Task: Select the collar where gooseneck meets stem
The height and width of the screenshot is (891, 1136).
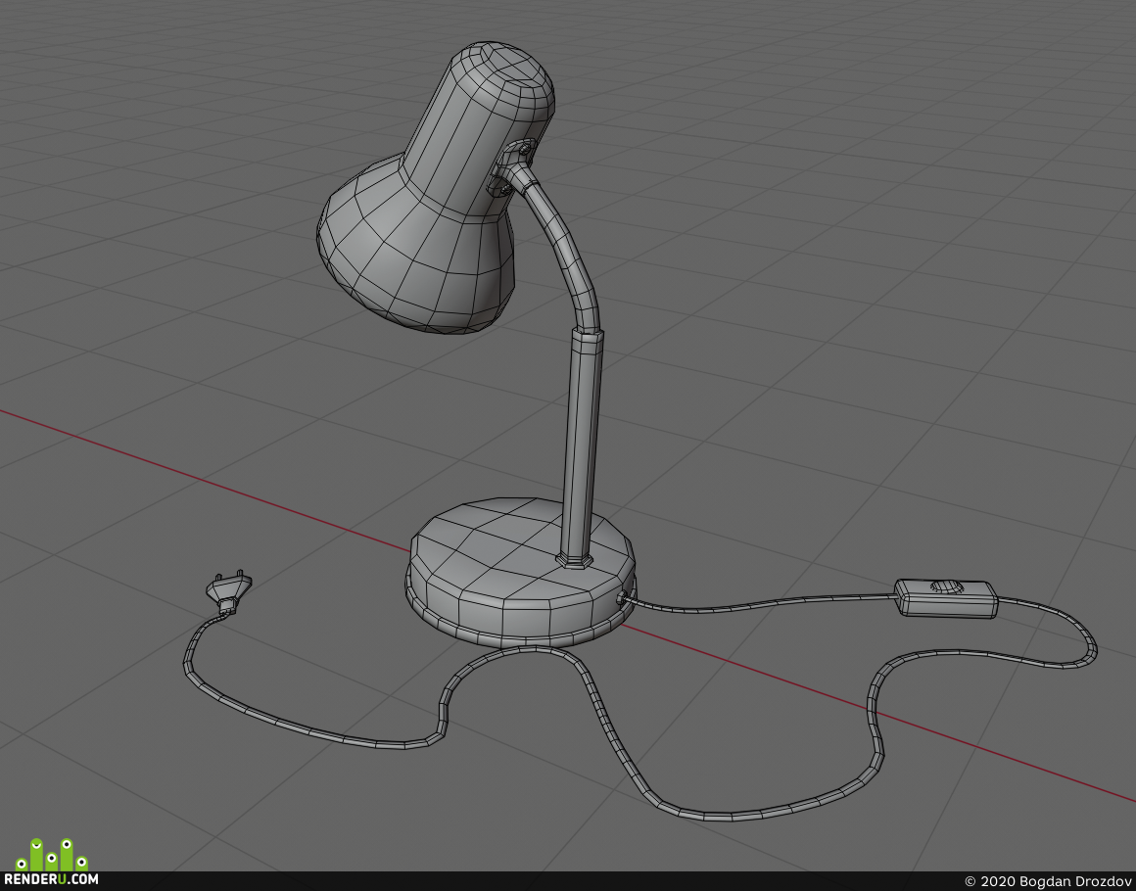Action: [x=587, y=335]
